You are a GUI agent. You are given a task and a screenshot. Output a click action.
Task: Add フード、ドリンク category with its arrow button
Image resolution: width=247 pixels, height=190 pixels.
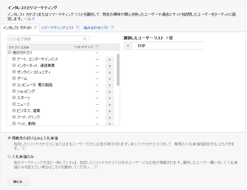pos(110,117)
